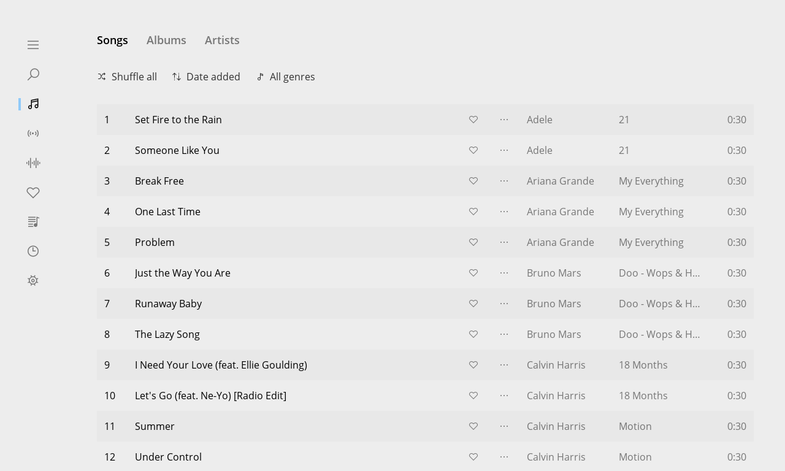Open the audio waveform icon in sidebar
The image size is (785, 471).
pos(33,163)
